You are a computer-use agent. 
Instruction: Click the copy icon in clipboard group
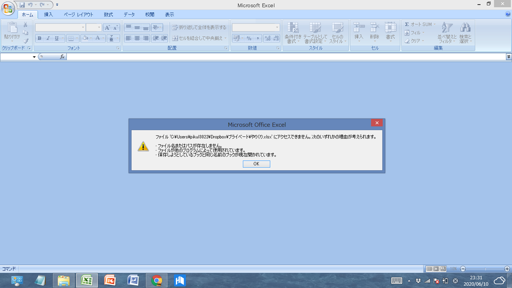[x=26, y=33]
